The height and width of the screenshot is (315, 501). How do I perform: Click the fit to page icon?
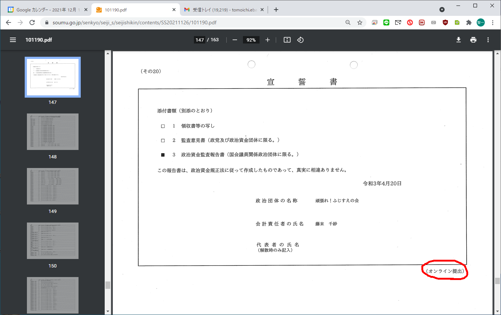(x=287, y=40)
